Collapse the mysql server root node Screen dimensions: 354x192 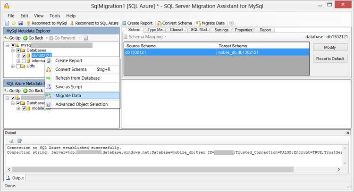[x=8, y=45]
